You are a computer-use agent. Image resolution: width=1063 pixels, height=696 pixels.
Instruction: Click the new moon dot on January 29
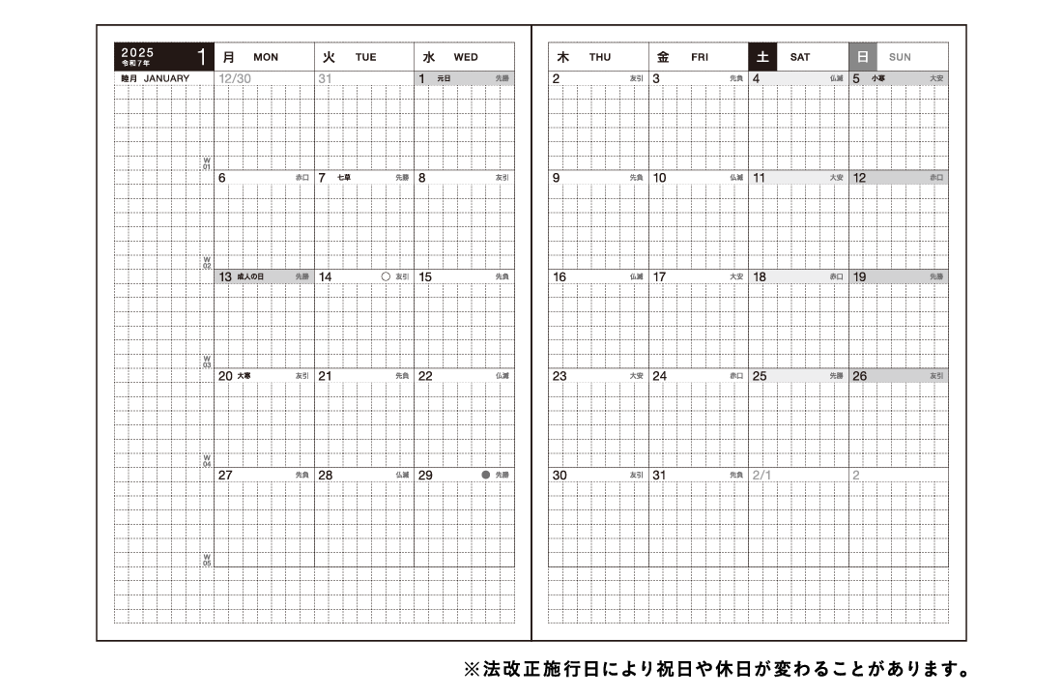[486, 475]
